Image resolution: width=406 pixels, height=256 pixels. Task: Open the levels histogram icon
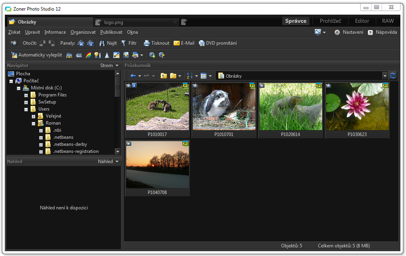pos(69,55)
